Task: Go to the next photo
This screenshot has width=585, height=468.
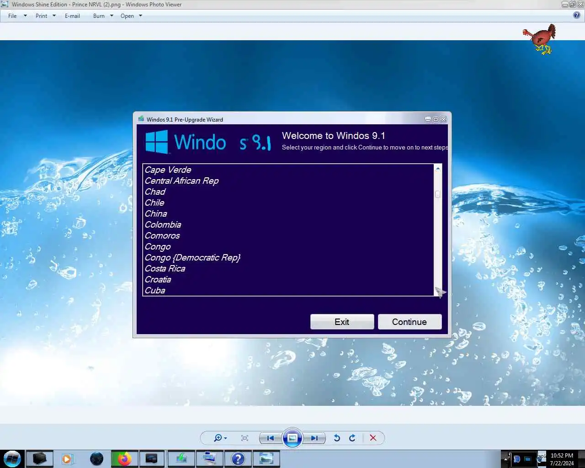Action: tap(314, 438)
